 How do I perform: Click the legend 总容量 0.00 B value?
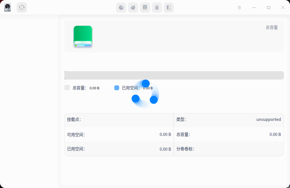(94, 88)
